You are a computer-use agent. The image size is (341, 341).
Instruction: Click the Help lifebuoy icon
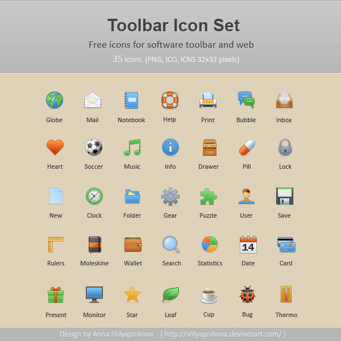(170, 100)
